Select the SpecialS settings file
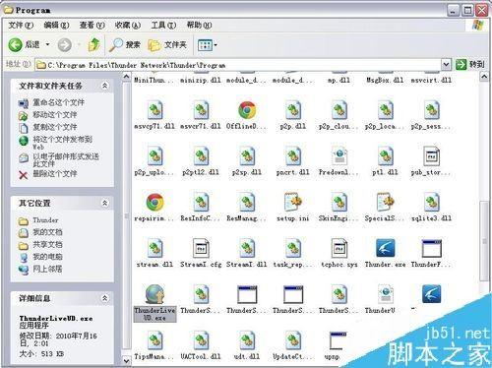492x368 pixels. point(385,208)
